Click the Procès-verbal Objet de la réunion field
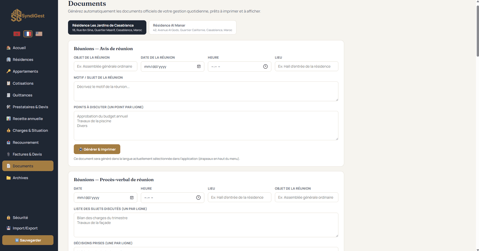The image size is (479, 251). [x=307, y=197]
